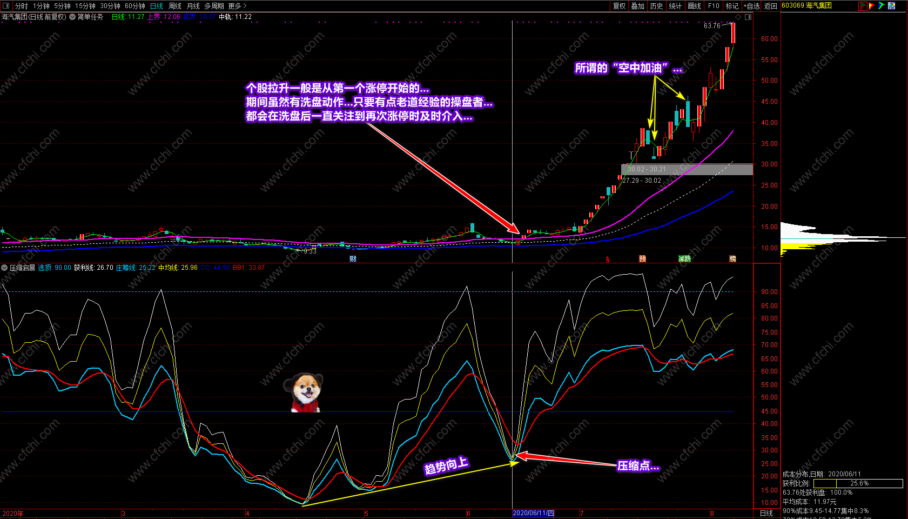Click the 30.02 - 30.21 gap price band
The height and width of the screenshot is (519, 908).
point(687,169)
